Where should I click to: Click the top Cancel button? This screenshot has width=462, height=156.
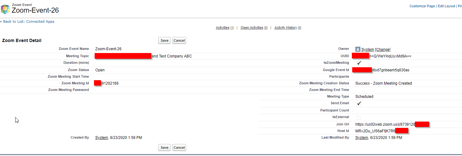[x=179, y=40]
